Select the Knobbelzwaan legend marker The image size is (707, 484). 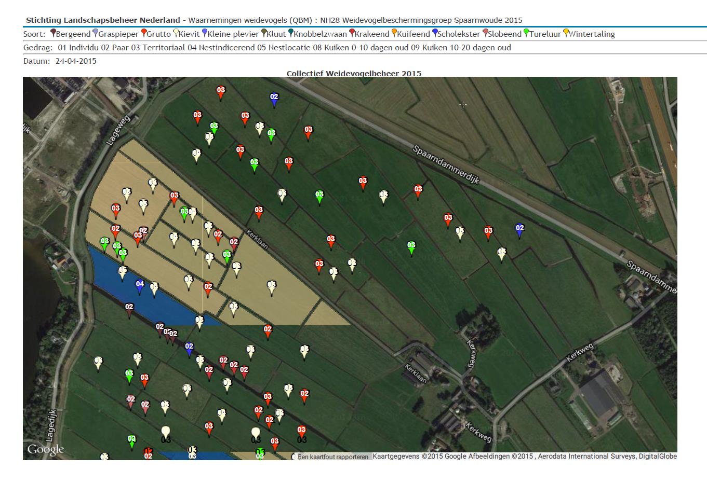(x=291, y=33)
